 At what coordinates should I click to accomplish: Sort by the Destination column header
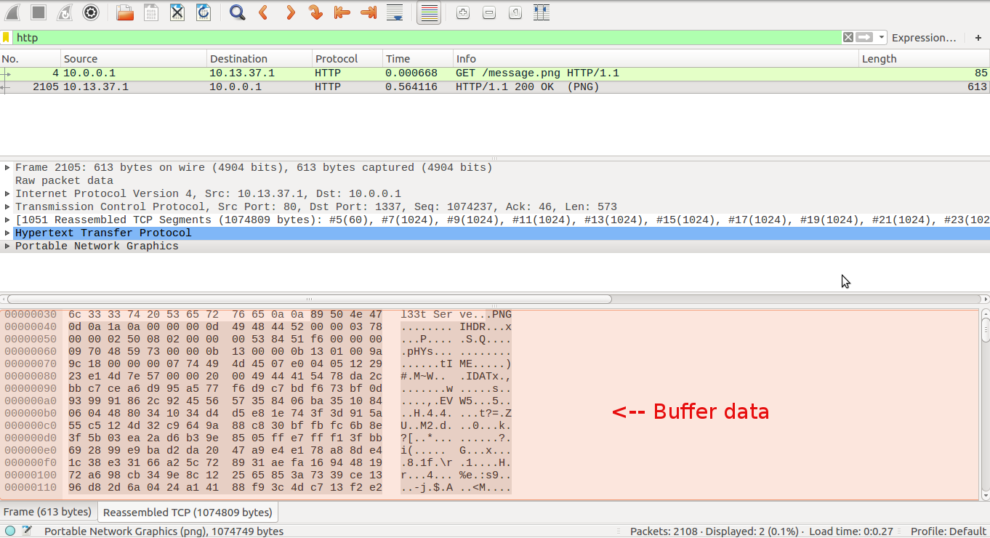(x=260, y=59)
